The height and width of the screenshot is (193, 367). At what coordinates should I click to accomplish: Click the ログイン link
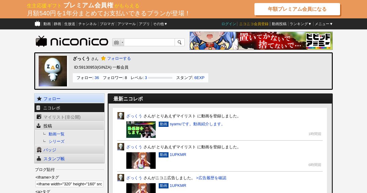229,24
